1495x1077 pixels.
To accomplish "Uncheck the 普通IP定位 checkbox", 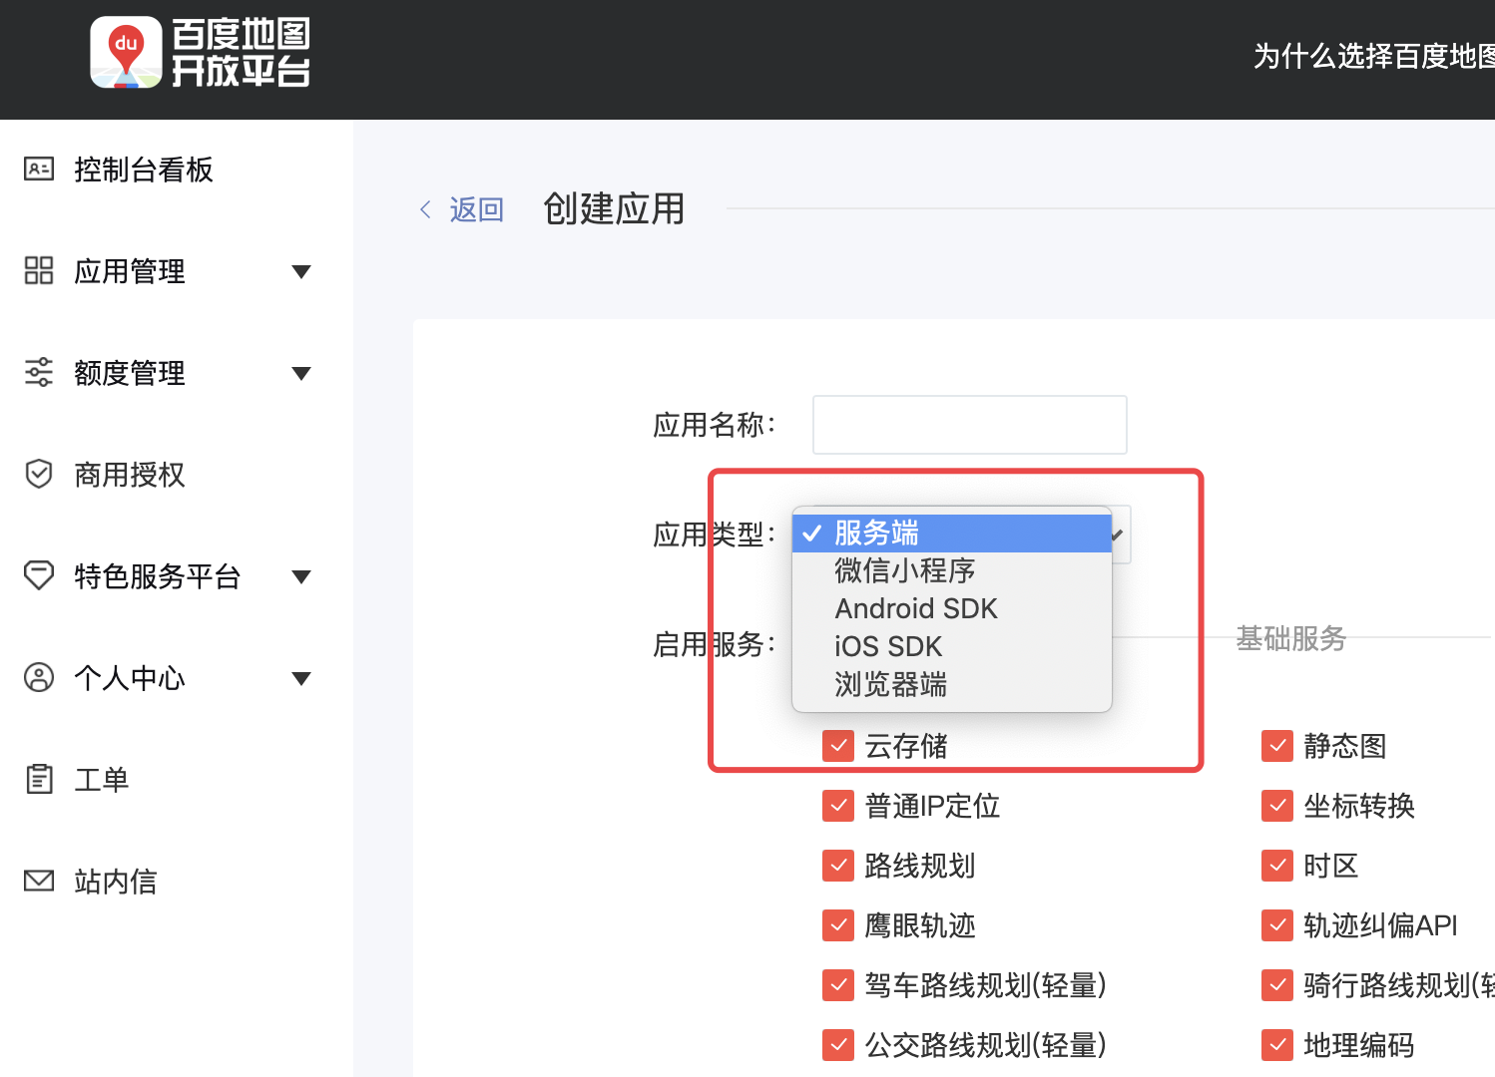I will pyautogui.click(x=838, y=806).
